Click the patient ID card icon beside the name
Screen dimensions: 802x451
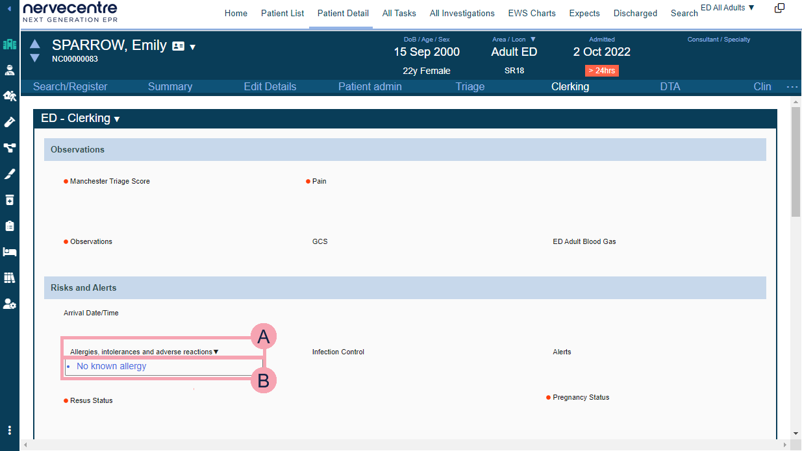178,46
